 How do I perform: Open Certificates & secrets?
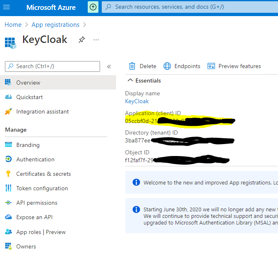pyautogui.click(x=43, y=174)
